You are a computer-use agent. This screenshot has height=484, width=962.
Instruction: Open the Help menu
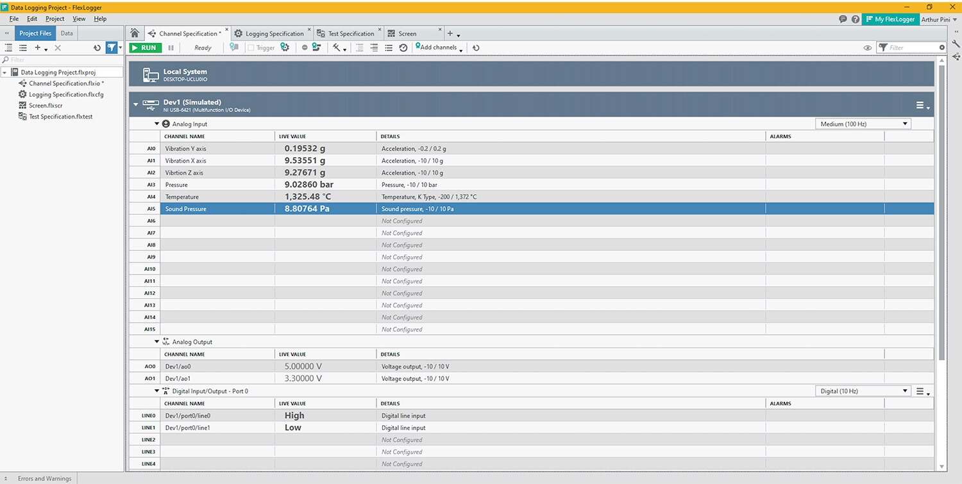tap(100, 19)
